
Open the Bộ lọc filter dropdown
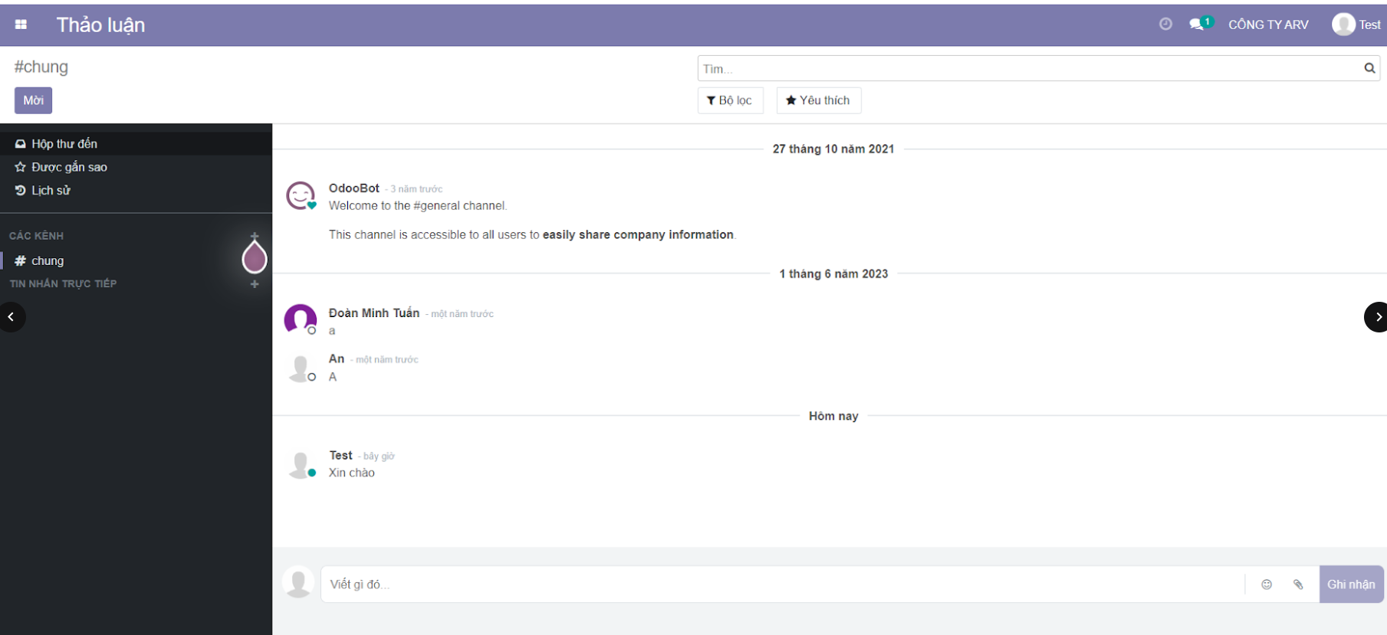(730, 100)
